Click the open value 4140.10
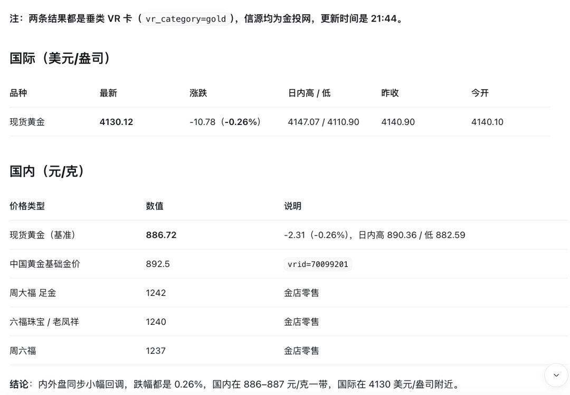The height and width of the screenshot is (395, 570). coord(488,122)
